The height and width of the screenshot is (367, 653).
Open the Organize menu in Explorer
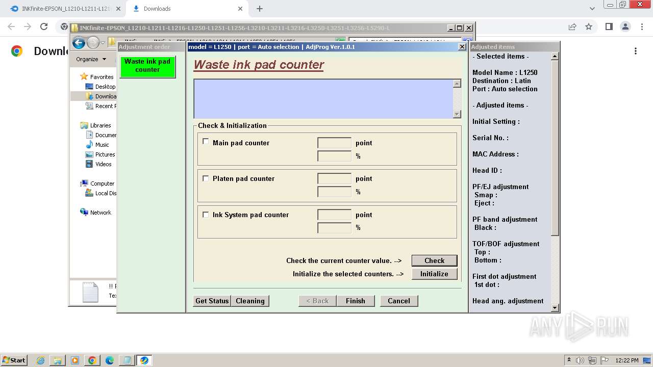point(91,59)
